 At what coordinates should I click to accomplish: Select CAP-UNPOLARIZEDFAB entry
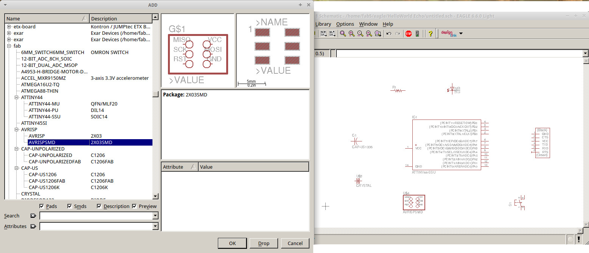[55, 162]
